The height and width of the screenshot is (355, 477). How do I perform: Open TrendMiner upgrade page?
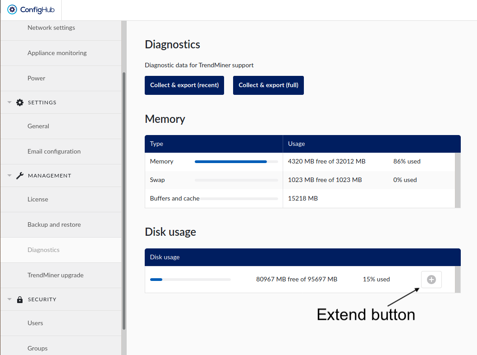(x=55, y=275)
